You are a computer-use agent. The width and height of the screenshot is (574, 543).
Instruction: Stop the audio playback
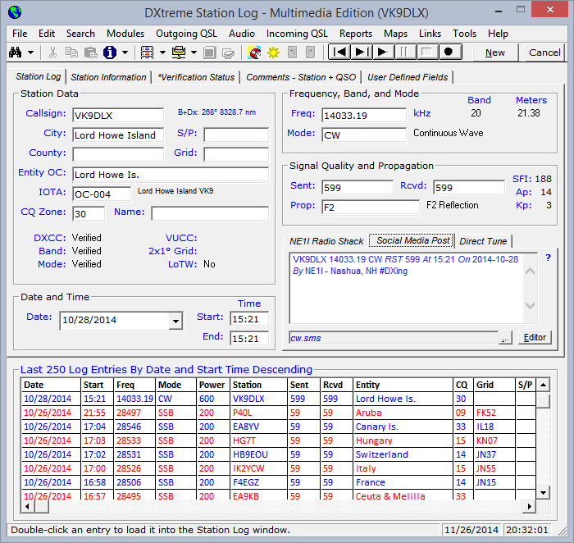pyautogui.click(x=427, y=52)
